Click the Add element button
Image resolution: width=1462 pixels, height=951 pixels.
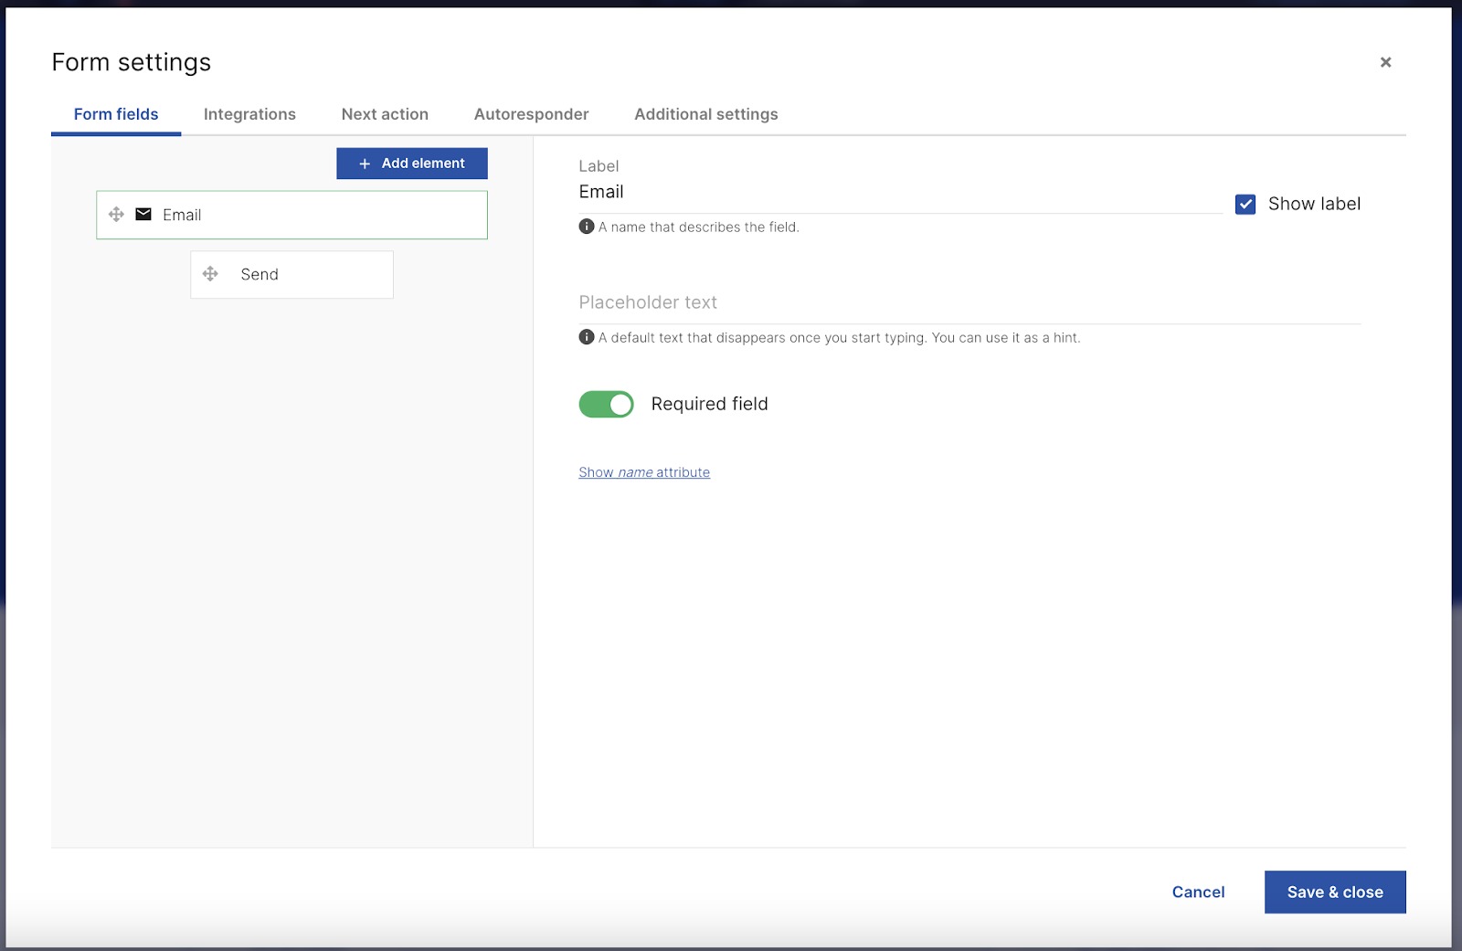click(x=411, y=163)
